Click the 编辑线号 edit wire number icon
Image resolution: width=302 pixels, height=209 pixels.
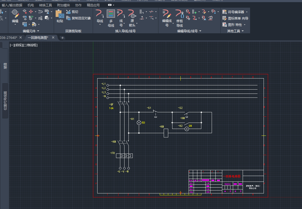pos(167,14)
